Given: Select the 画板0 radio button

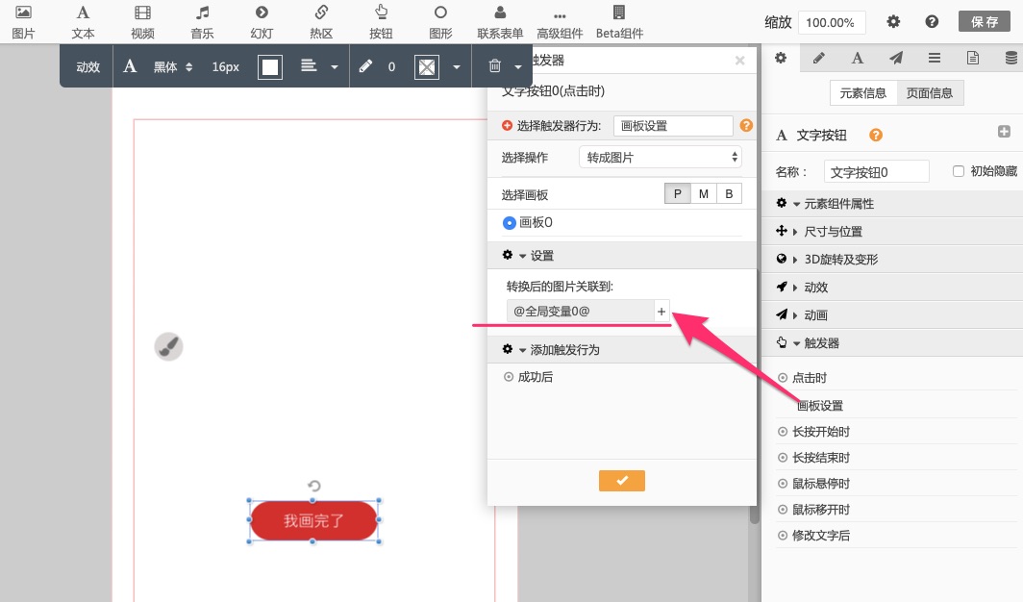Looking at the screenshot, I should (x=510, y=222).
